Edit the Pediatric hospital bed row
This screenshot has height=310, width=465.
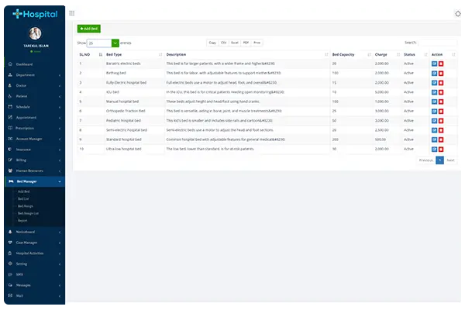434,120
